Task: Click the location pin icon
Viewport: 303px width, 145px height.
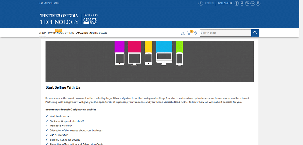Action: tap(196, 33)
